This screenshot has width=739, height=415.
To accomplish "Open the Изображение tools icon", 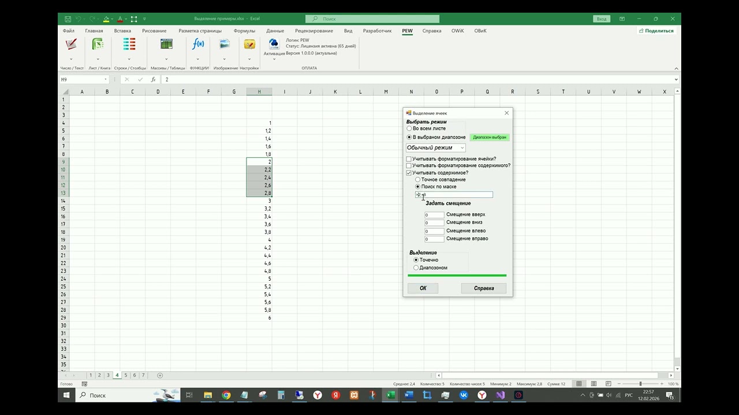I will (x=225, y=44).
